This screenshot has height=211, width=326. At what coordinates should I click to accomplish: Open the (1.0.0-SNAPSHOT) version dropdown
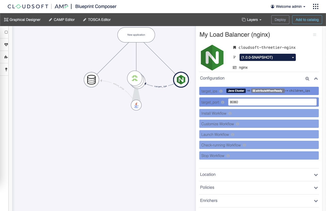tap(268, 57)
